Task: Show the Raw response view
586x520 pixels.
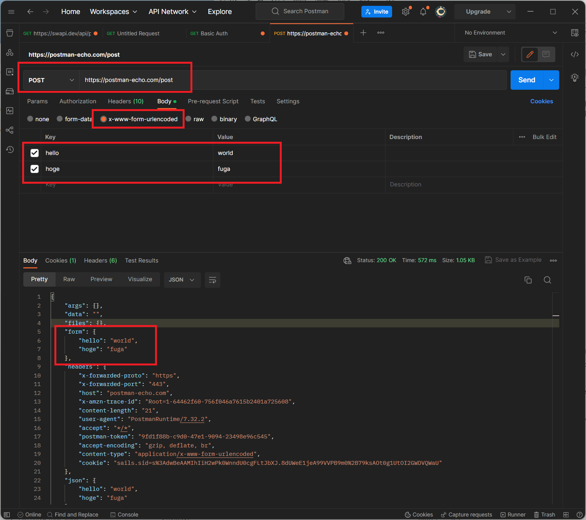Action: pos(69,279)
